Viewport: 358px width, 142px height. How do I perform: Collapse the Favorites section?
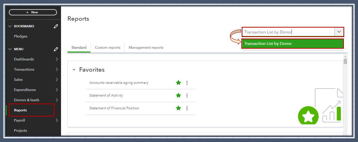[74, 70]
